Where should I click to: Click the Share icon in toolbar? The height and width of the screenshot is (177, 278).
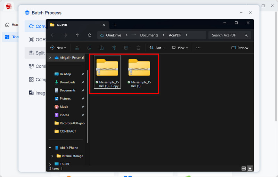pos(126,48)
